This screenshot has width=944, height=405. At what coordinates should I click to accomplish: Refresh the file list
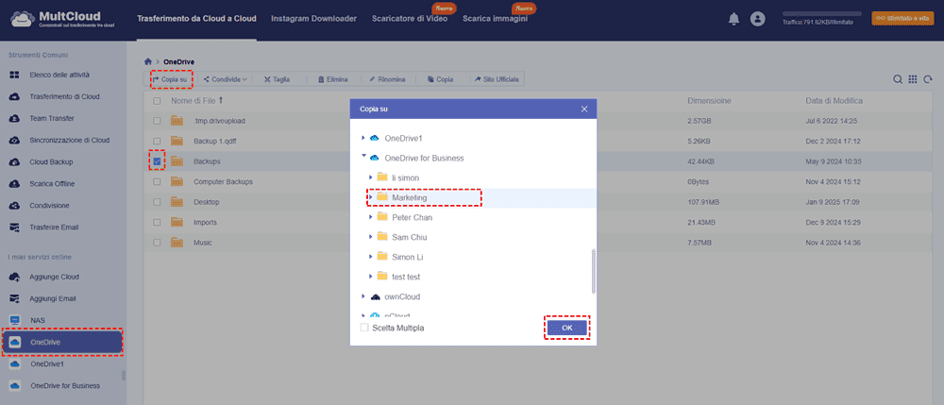[x=928, y=79]
